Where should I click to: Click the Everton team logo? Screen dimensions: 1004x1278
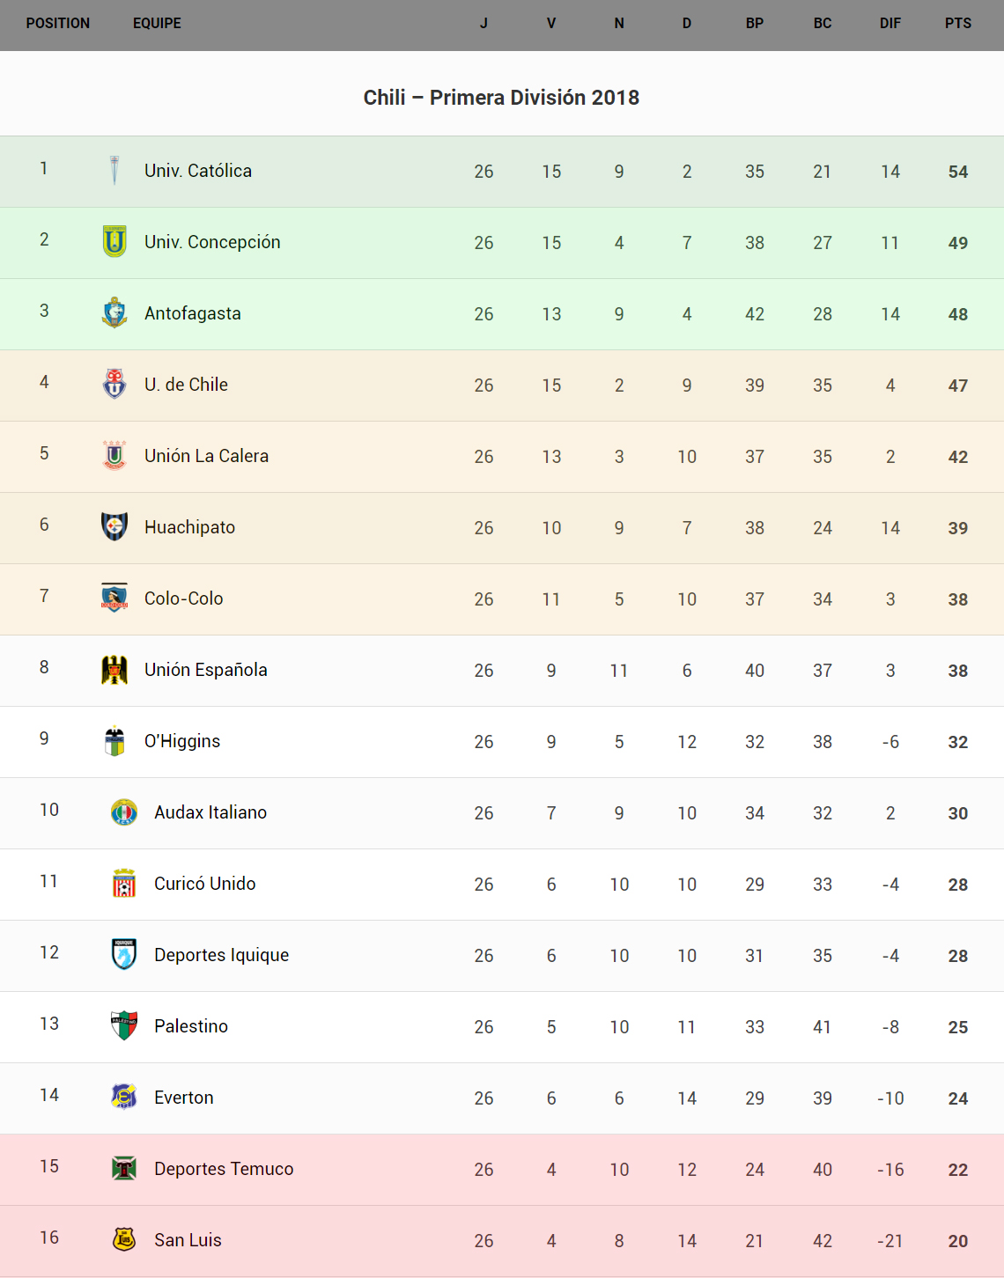pyautogui.click(x=124, y=1097)
